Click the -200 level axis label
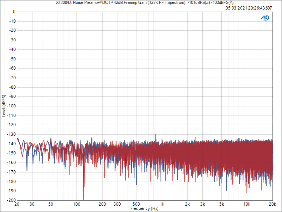This screenshot has width=282, height=212. point(11,200)
